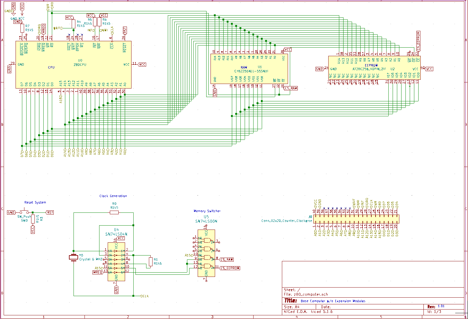Click the SN74LS04N inverter chip U4

(x=116, y=262)
